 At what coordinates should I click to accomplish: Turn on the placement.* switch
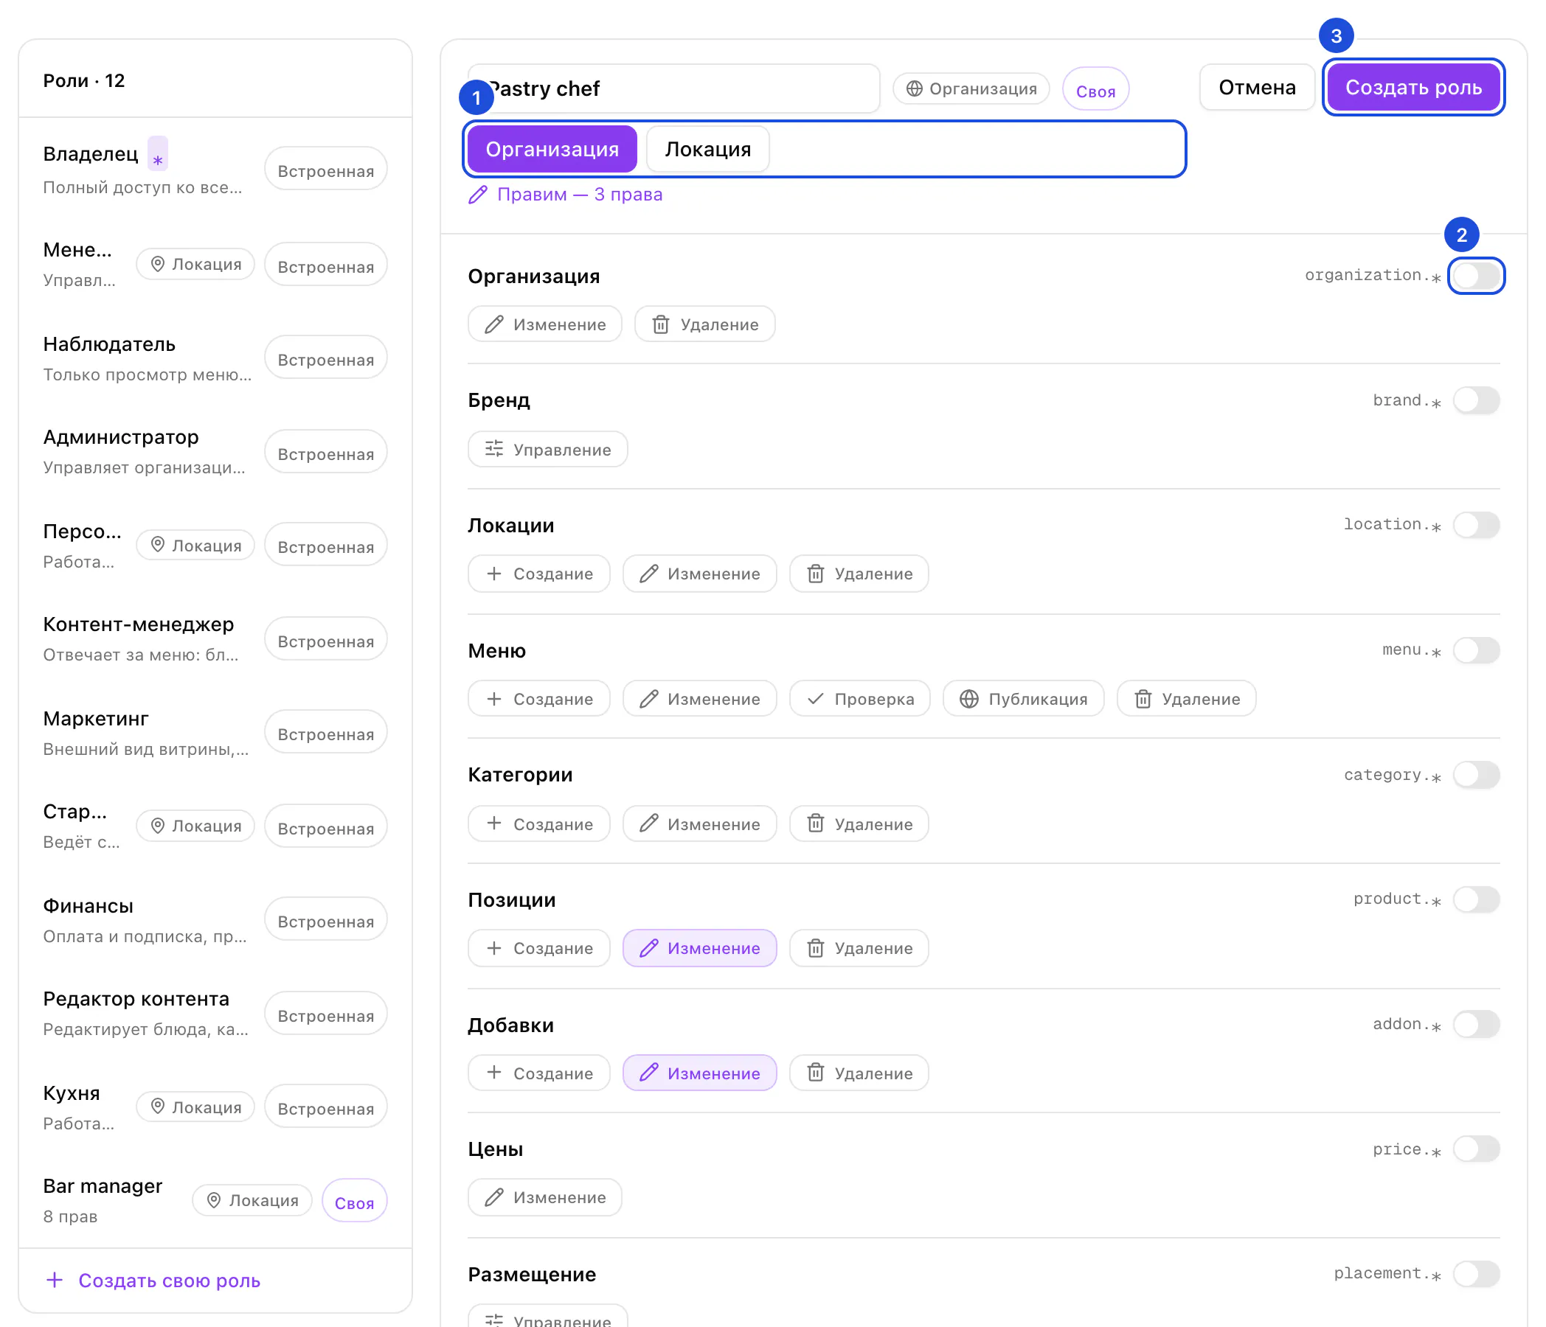tap(1476, 1274)
